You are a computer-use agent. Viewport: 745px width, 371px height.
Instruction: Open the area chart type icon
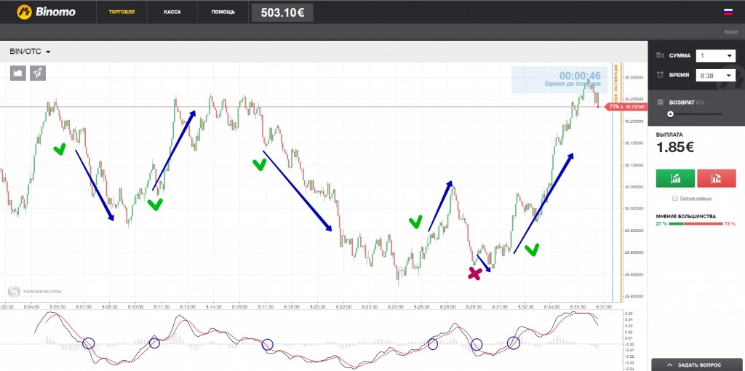pyautogui.click(x=18, y=73)
